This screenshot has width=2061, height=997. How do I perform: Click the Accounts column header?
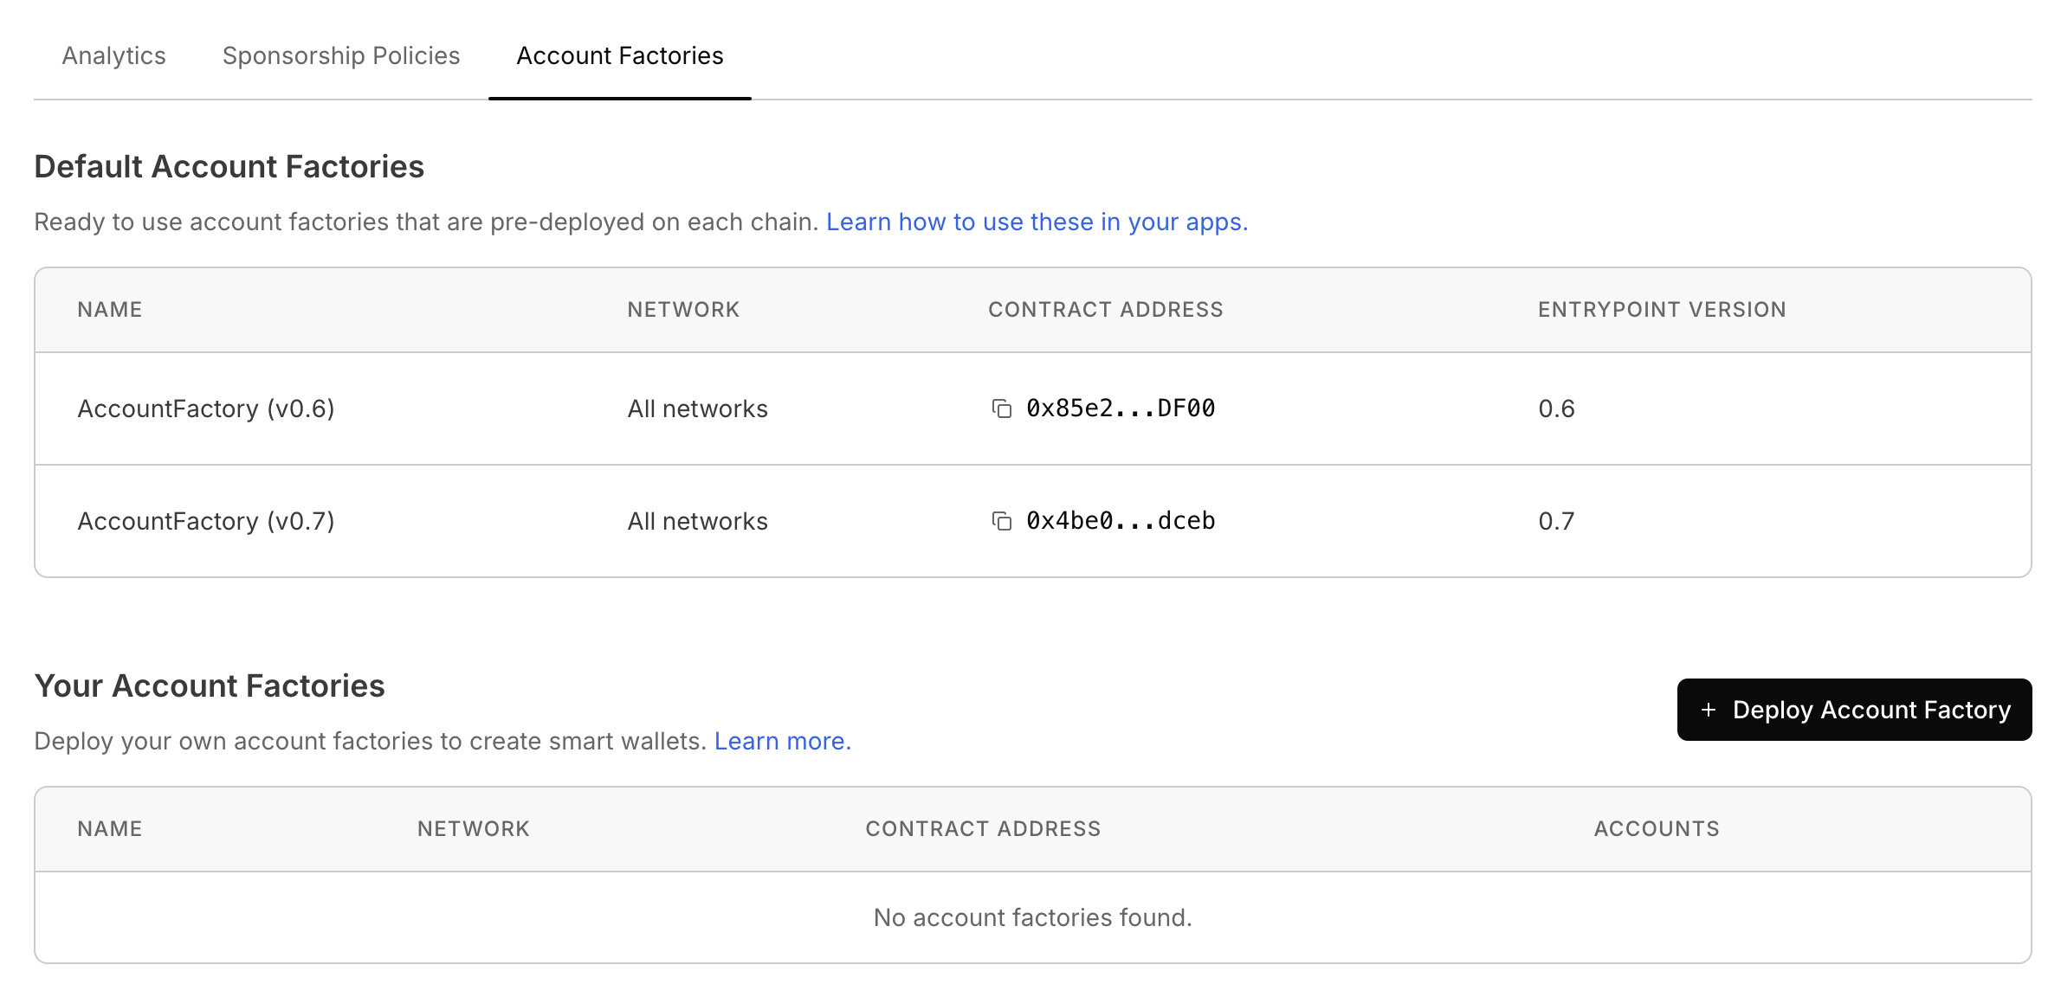pos(1656,829)
